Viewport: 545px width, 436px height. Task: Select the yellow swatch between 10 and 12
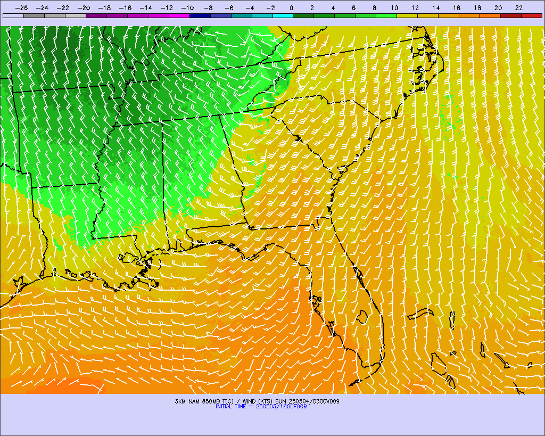407,15
